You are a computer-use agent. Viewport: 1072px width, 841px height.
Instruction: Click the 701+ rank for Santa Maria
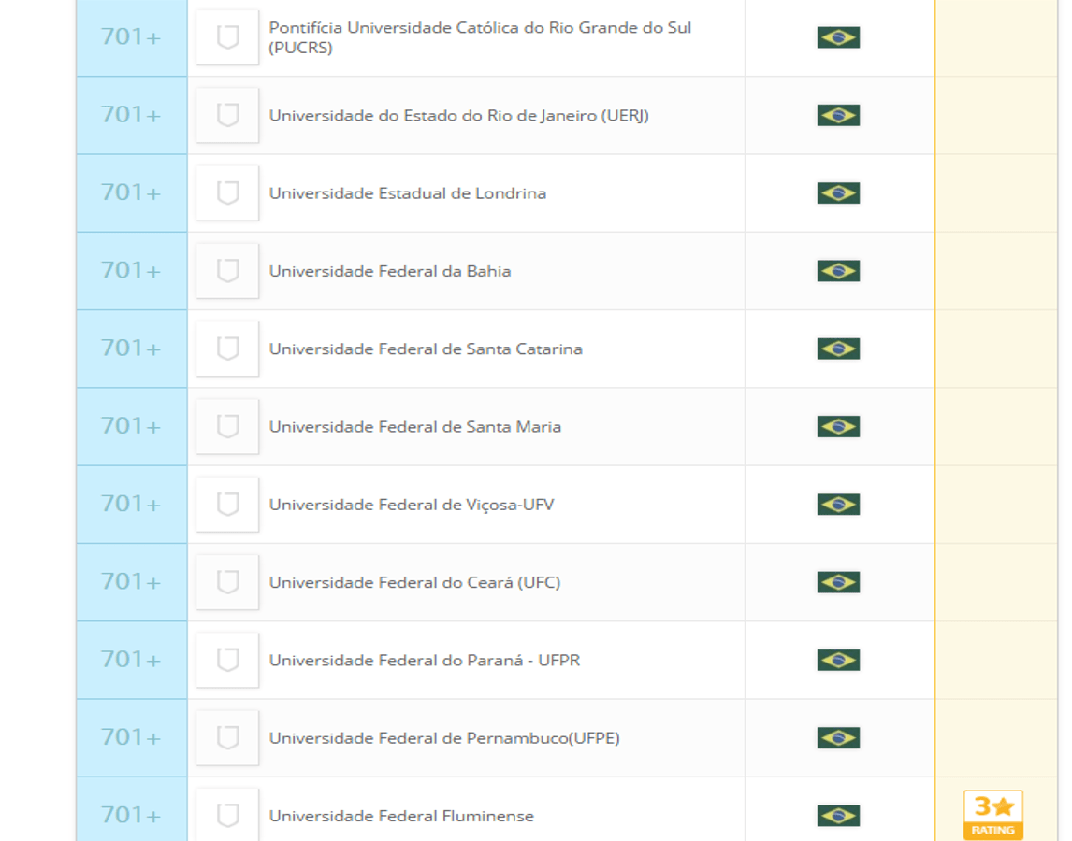131,426
